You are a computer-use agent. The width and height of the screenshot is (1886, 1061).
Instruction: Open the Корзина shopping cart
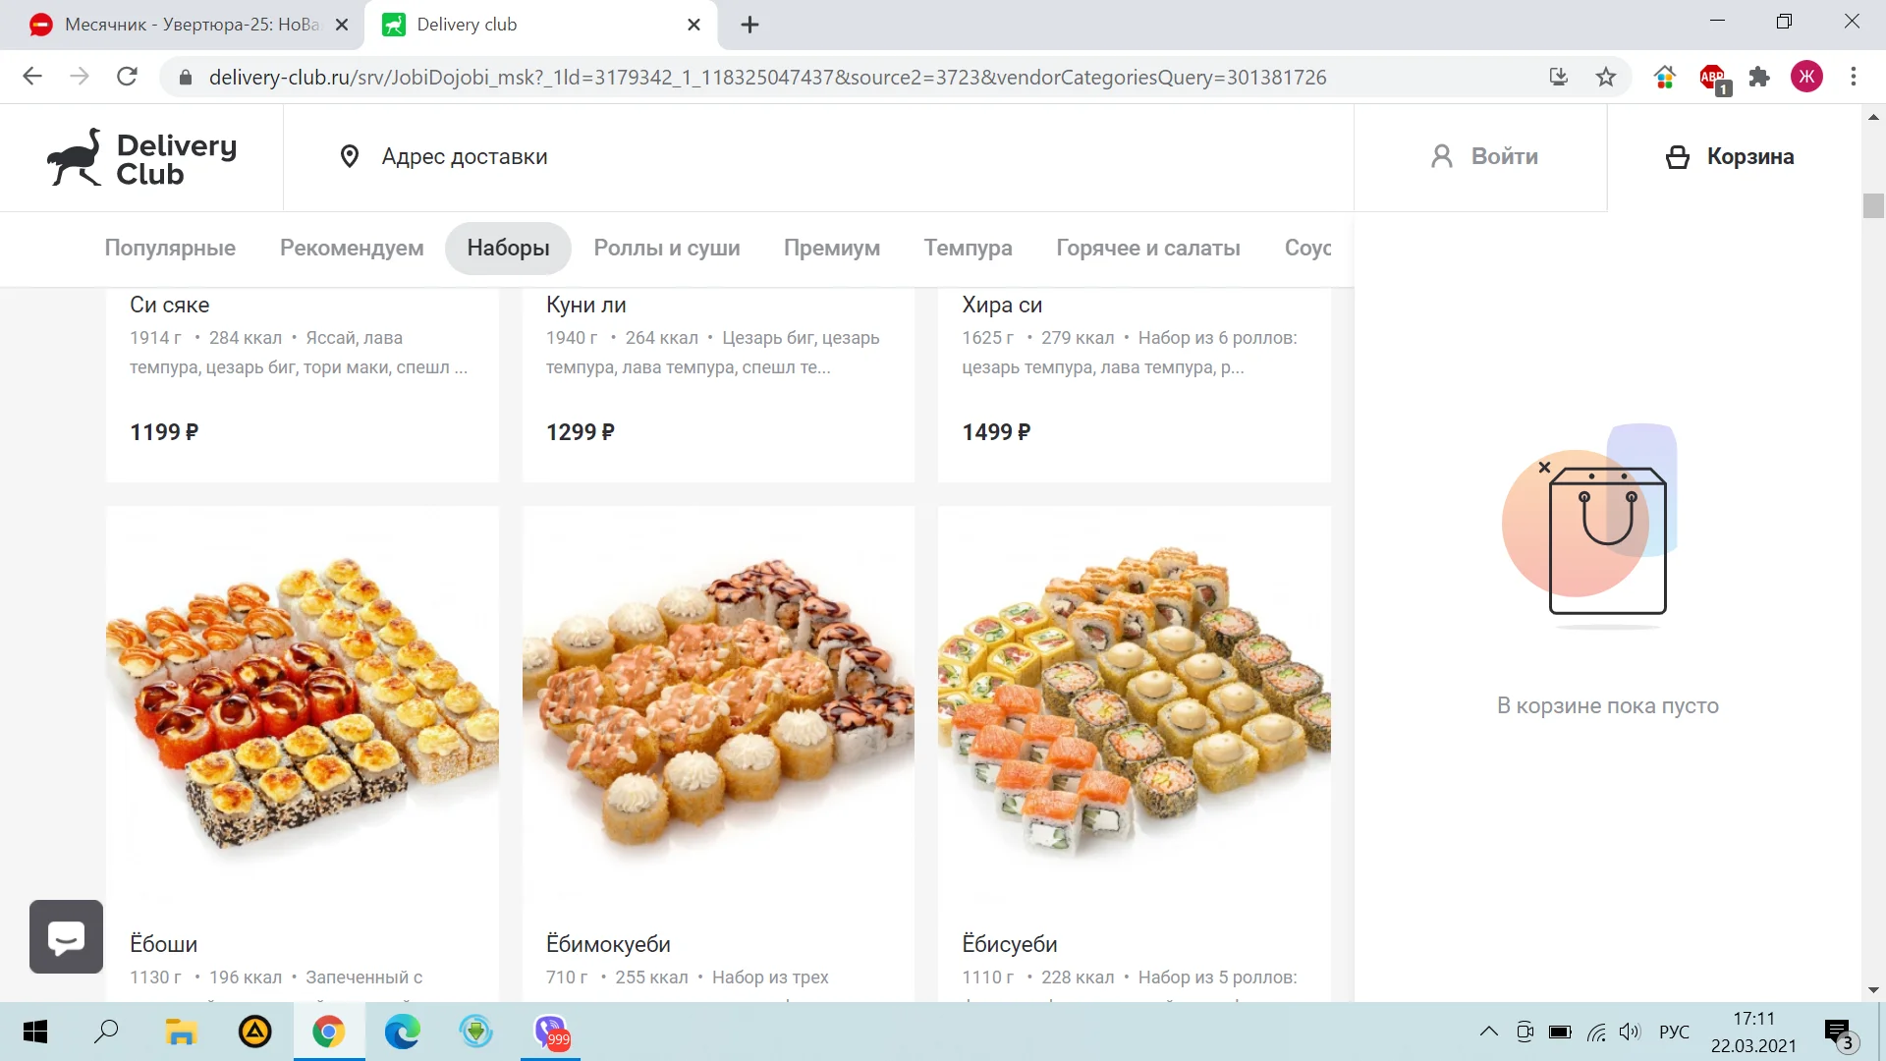pos(1731,156)
